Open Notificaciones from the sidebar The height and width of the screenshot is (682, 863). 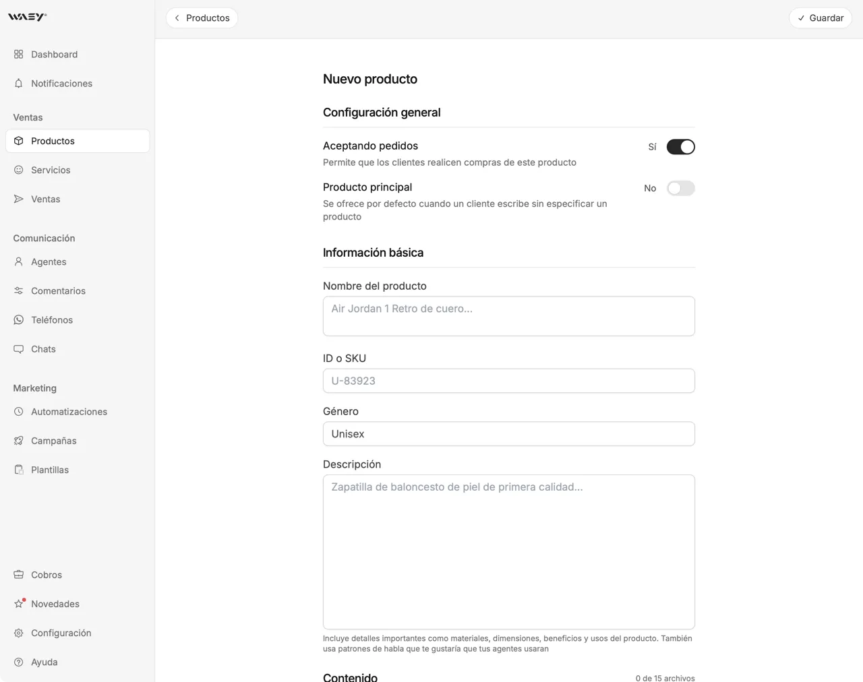(x=61, y=83)
